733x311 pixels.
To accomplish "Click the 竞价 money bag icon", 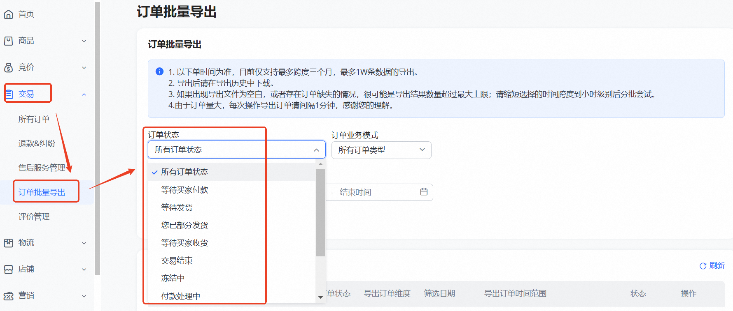I will click(8, 67).
